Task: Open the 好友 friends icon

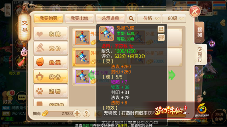Action: pos(8,97)
